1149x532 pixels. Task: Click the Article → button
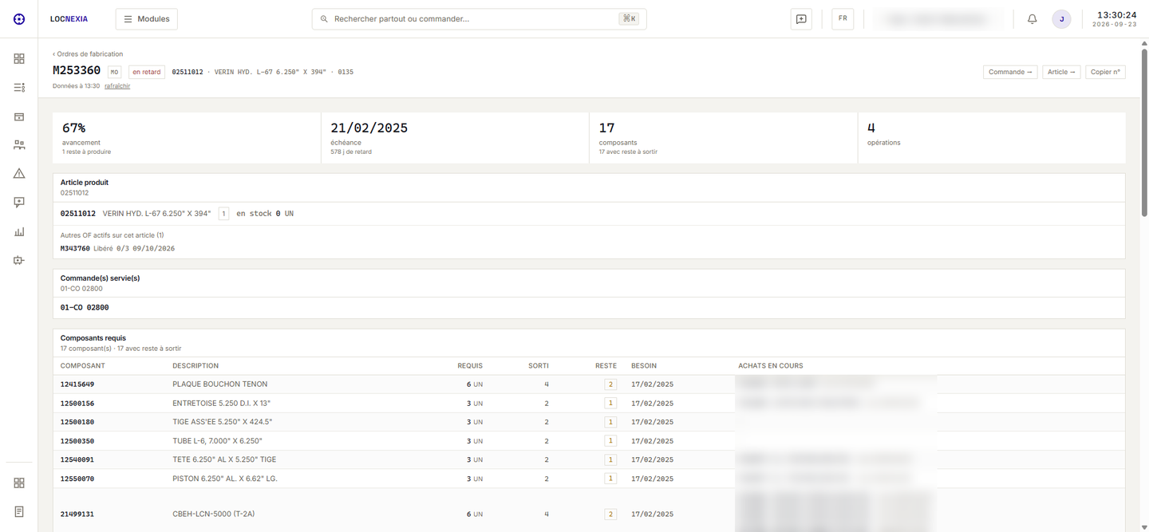coord(1061,72)
